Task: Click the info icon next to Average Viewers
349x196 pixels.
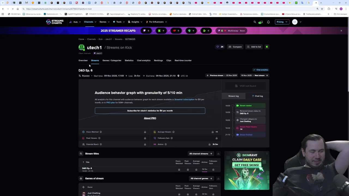Action: (173, 132)
